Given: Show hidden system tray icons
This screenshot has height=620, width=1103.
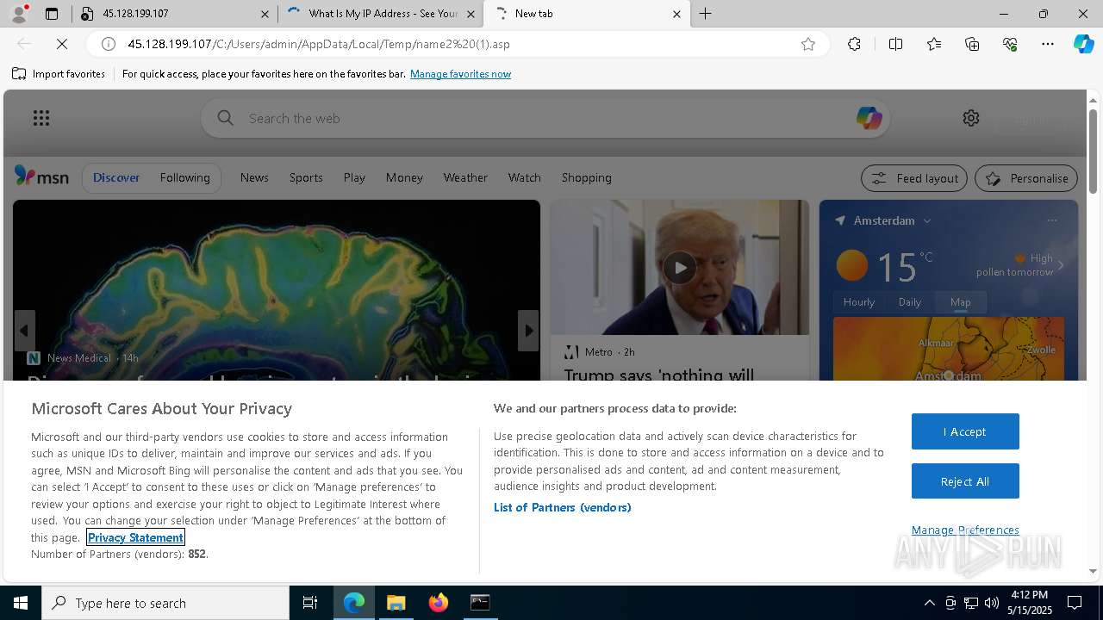Looking at the screenshot, I should (929, 603).
